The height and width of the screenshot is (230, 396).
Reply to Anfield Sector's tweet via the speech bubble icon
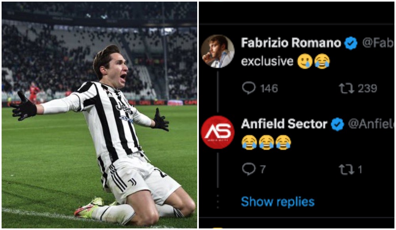(249, 169)
